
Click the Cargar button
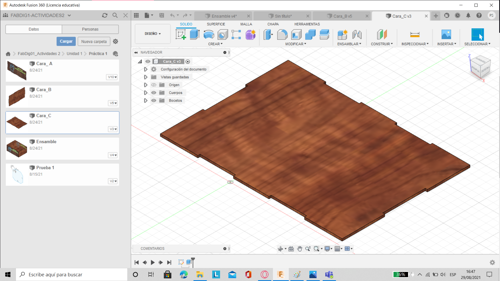coord(66,41)
